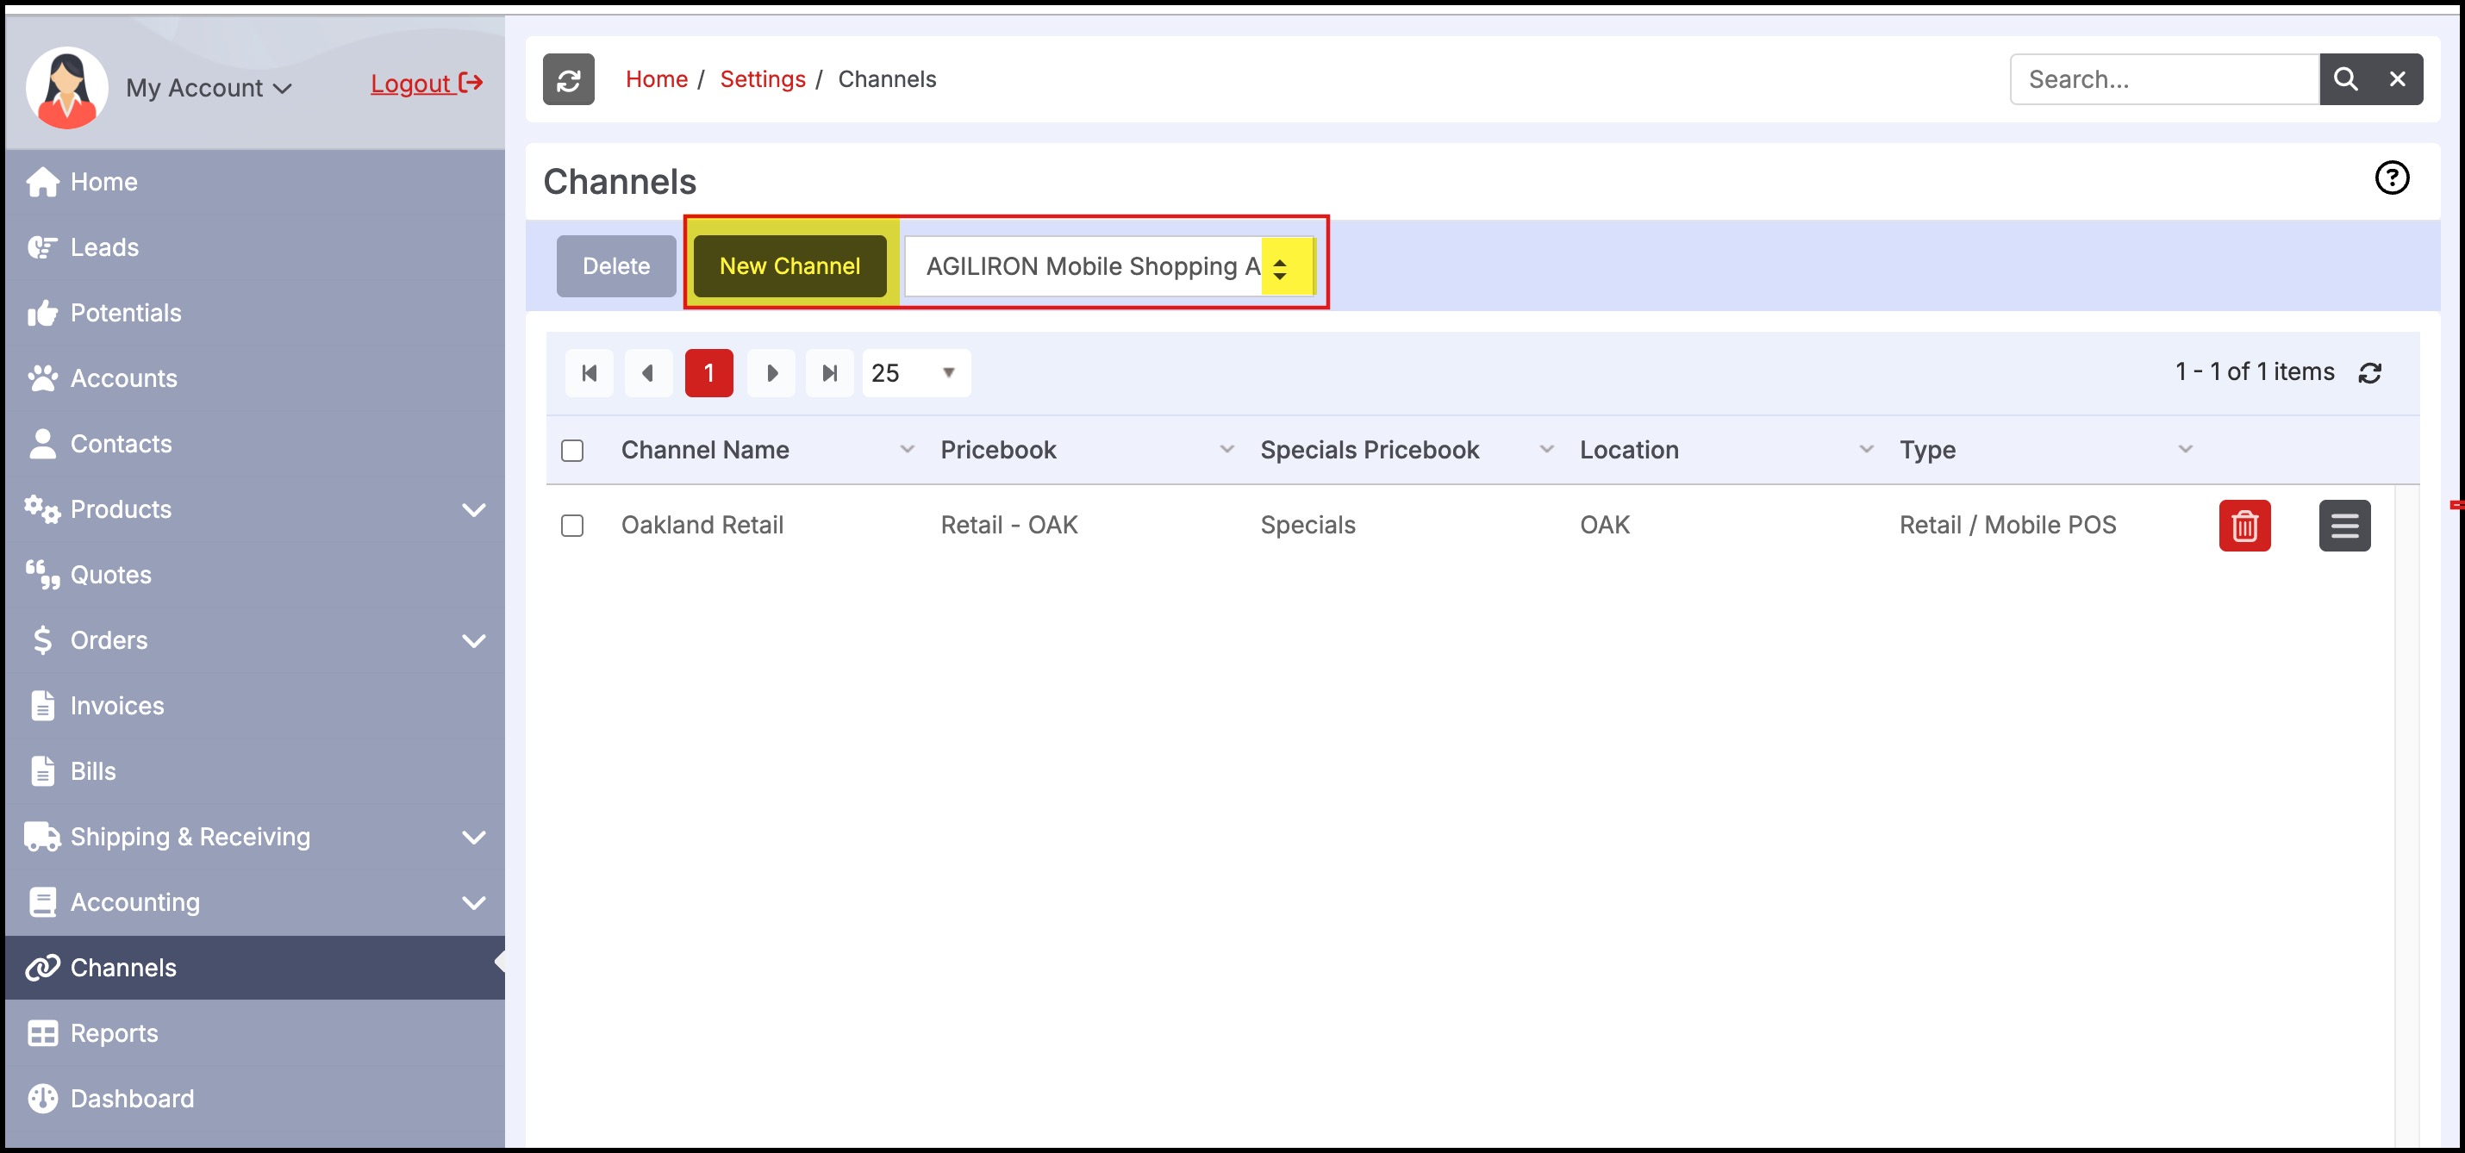Select all channels header checkbox
The height and width of the screenshot is (1153, 2465).
point(572,451)
